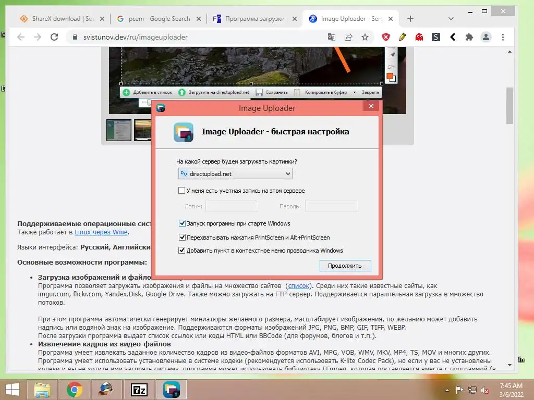The image size is (534, 400).
Task: Uncheck 'Запуск программы при старте Windows'
Action: (x=182, y=223)
